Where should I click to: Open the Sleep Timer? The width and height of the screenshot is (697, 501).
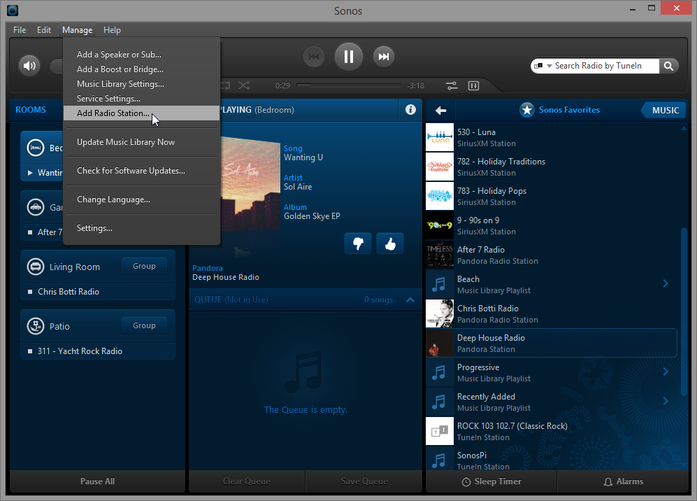click(x=491, y=481)
